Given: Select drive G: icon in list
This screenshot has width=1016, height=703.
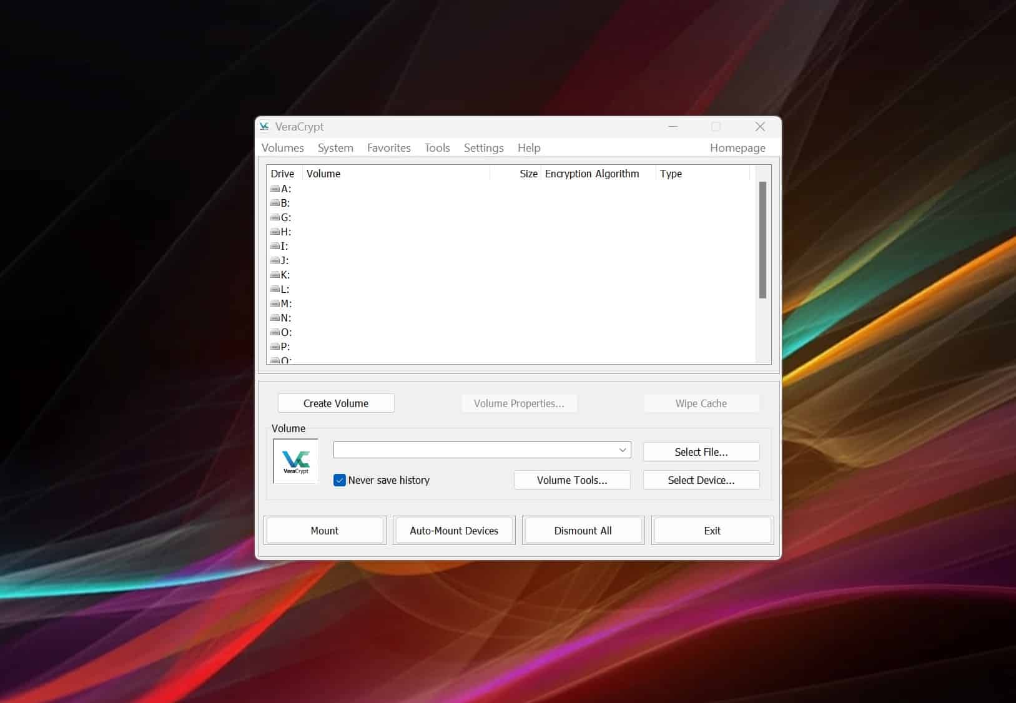Looking at the screenshot, I should [x=275, y=217].
